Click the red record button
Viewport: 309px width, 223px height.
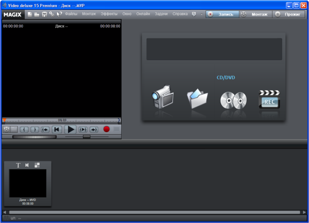tap(107, 129)
